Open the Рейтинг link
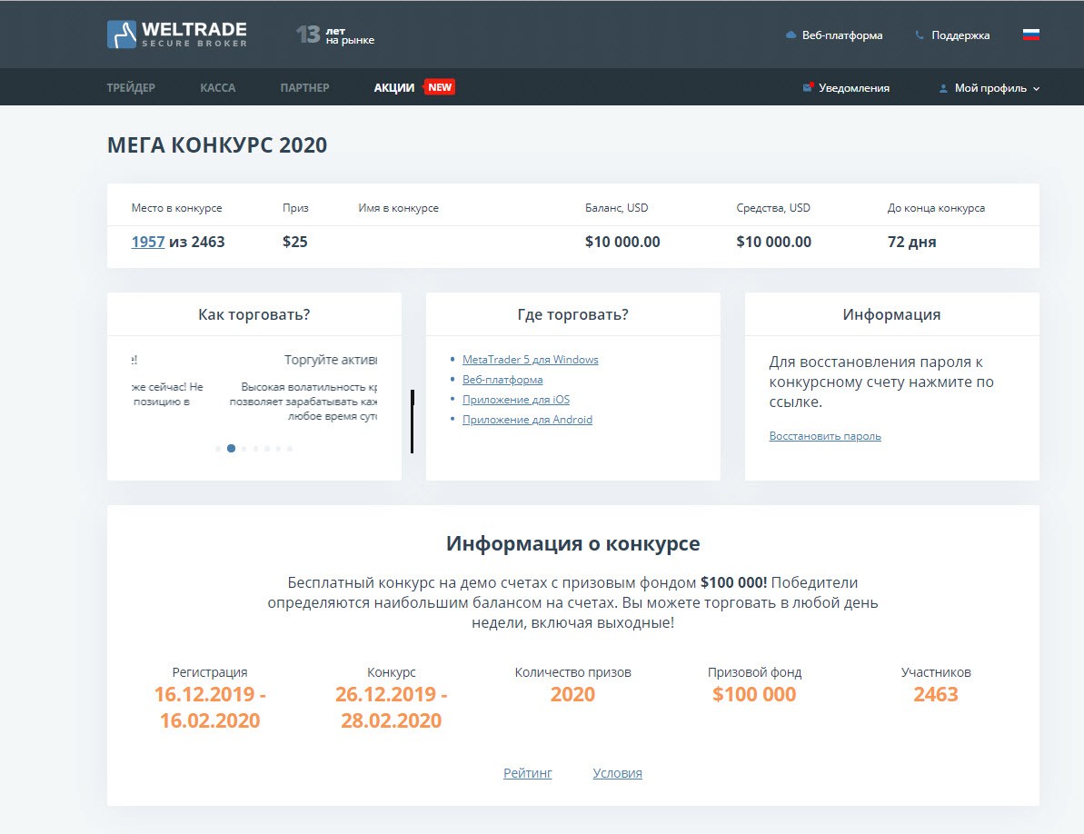This screenshot has height=834, width=1084. click(527, 773)
